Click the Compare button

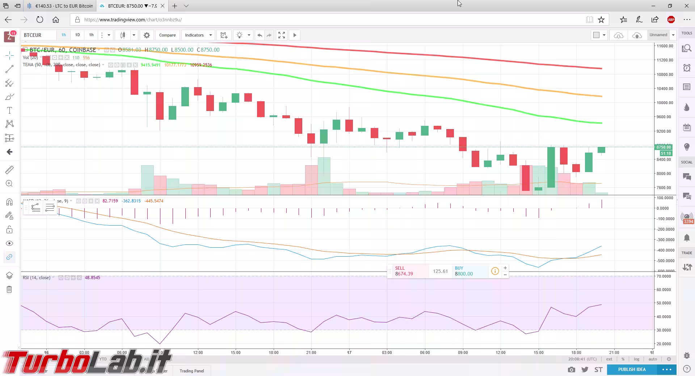(x=167, y=35)
